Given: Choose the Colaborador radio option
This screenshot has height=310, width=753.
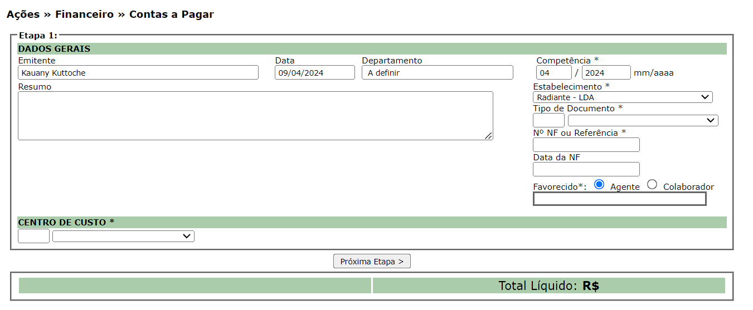Looking at the screenshot, I should (652, 185).
